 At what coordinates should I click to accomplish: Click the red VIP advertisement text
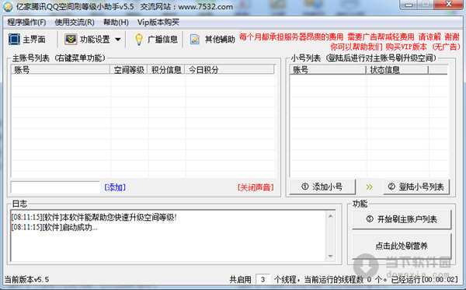point(349,42)
